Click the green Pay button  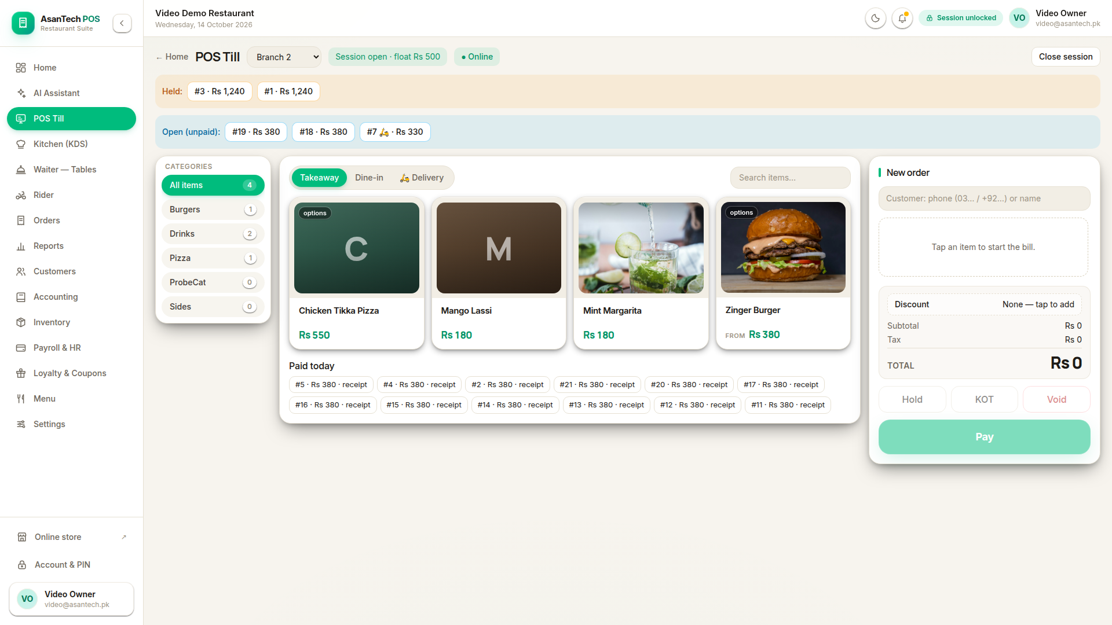coord(984,437)
